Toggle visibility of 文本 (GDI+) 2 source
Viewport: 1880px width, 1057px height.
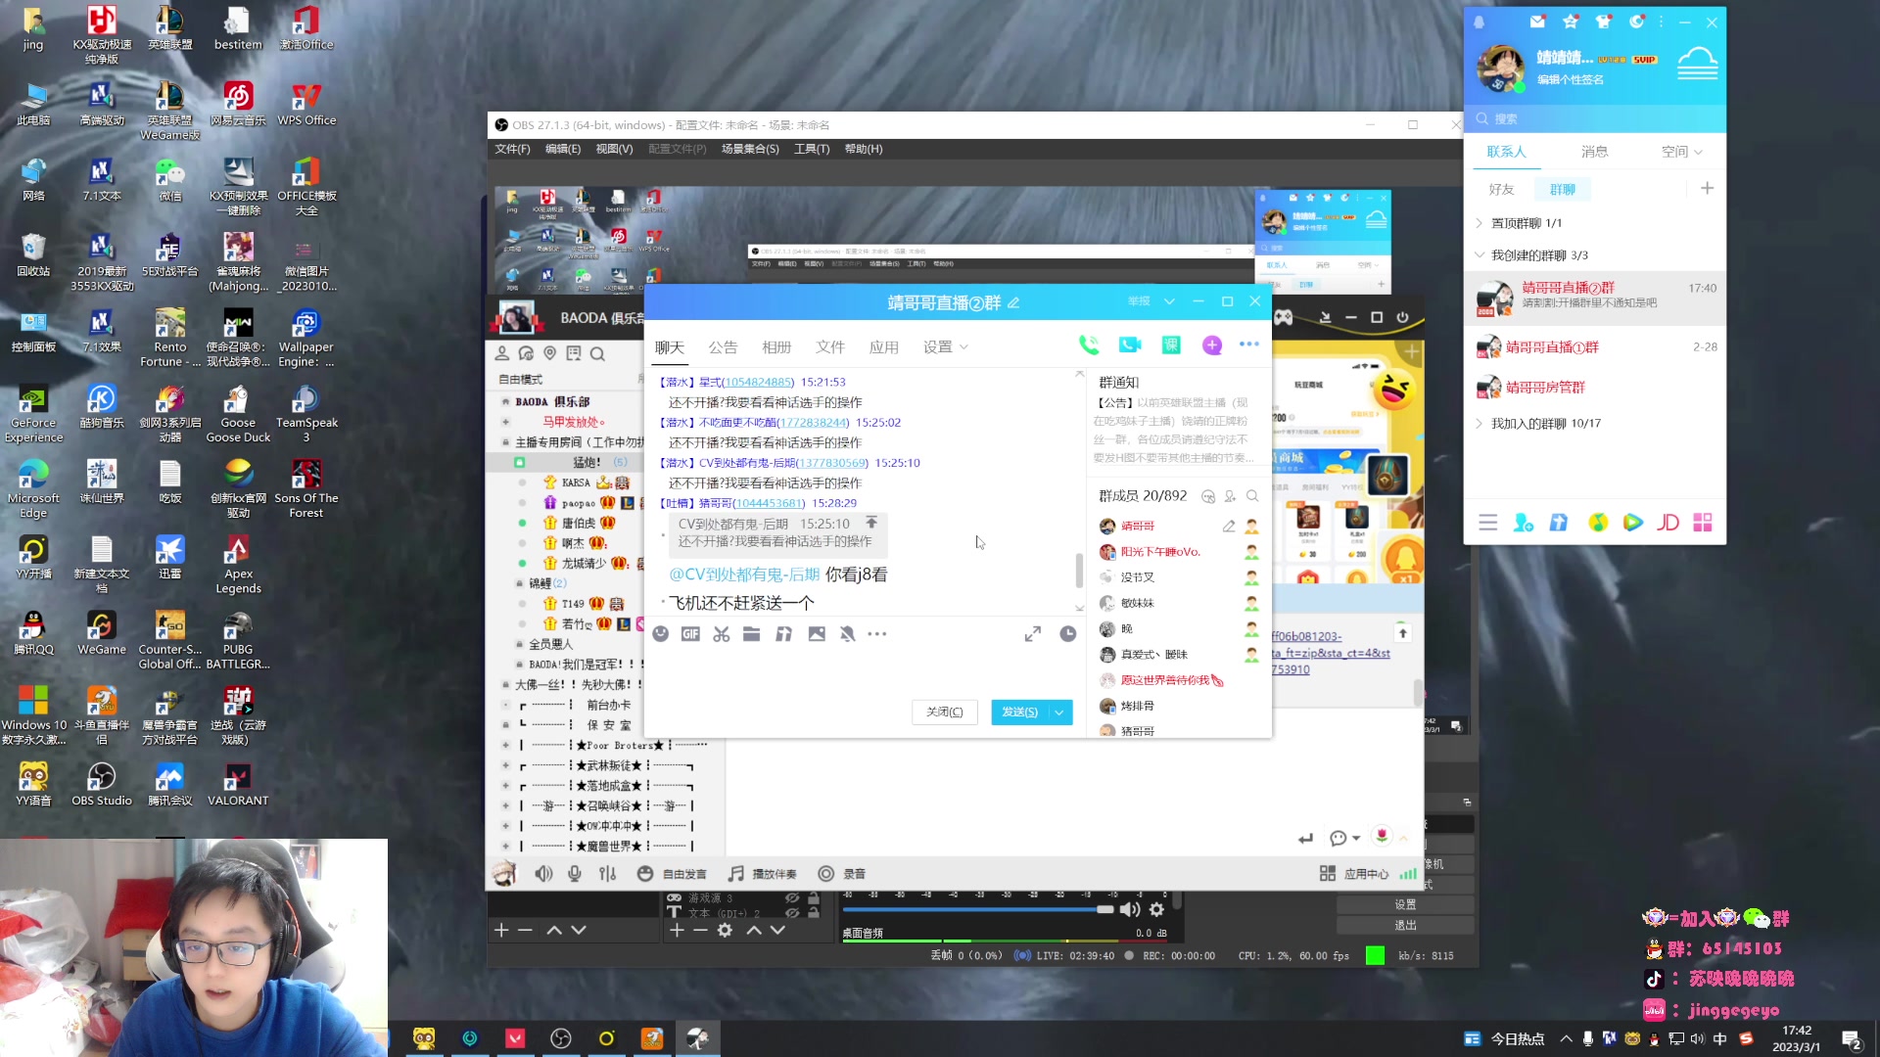(792, 913)
